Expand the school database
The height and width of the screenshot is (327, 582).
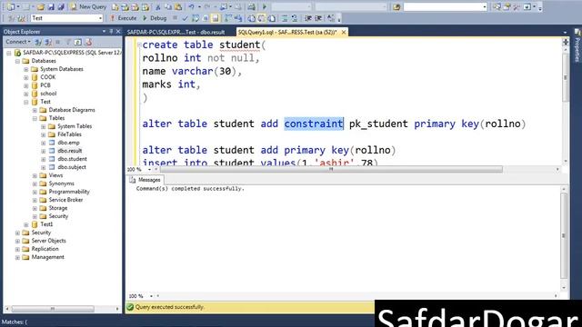tap(26, 94)
